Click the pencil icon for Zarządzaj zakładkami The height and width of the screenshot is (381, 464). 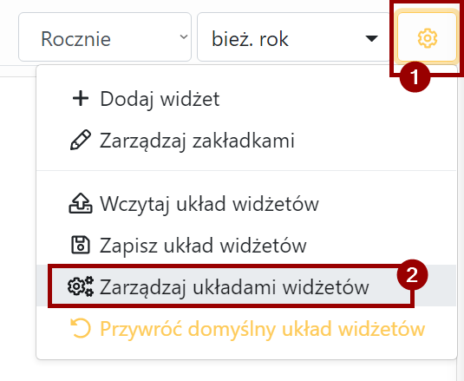(81, 140)
